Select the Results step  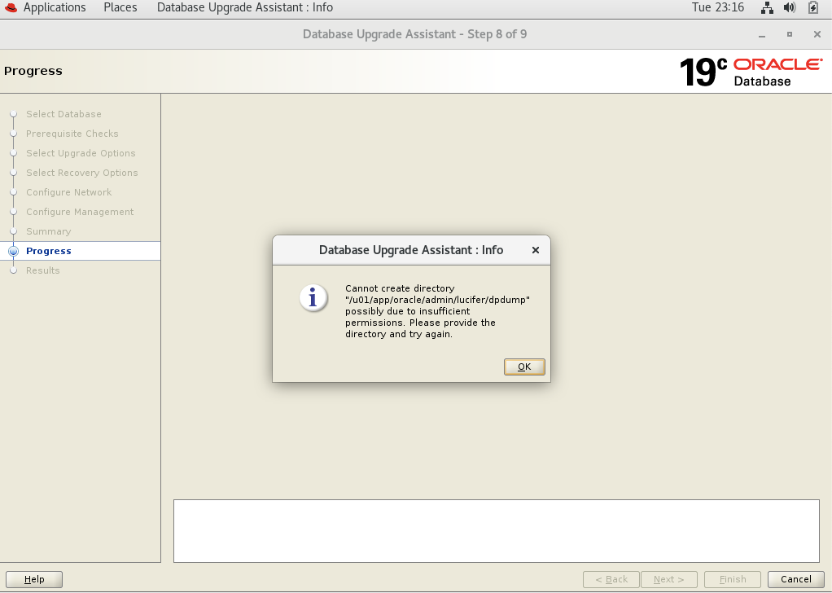click(43, 270)
